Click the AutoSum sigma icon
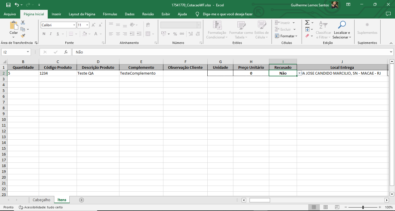 [307, 23]
